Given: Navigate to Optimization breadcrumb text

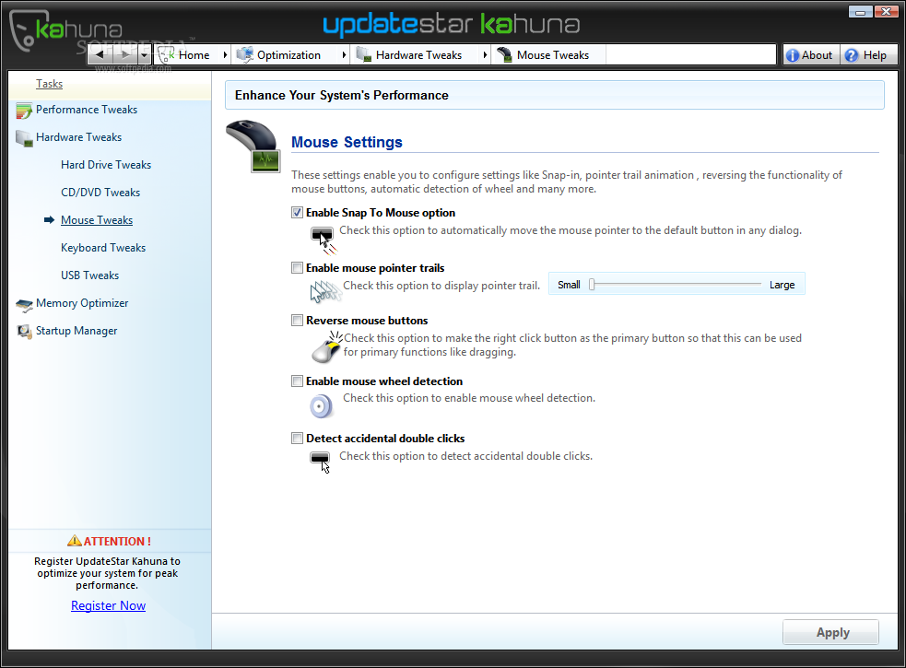Looking at the screenshot, I should click(288, 55).
